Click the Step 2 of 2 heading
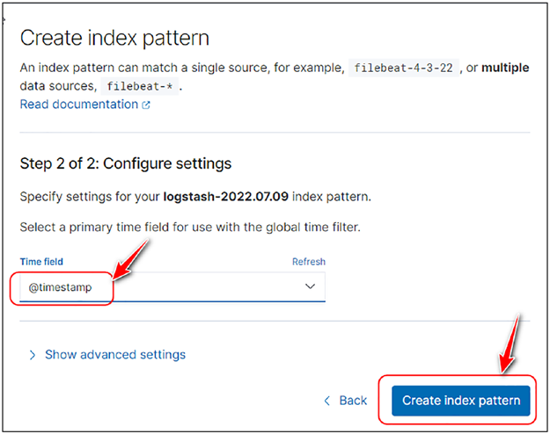The width and height of the screenshot is (550, 434). (126, 163)
